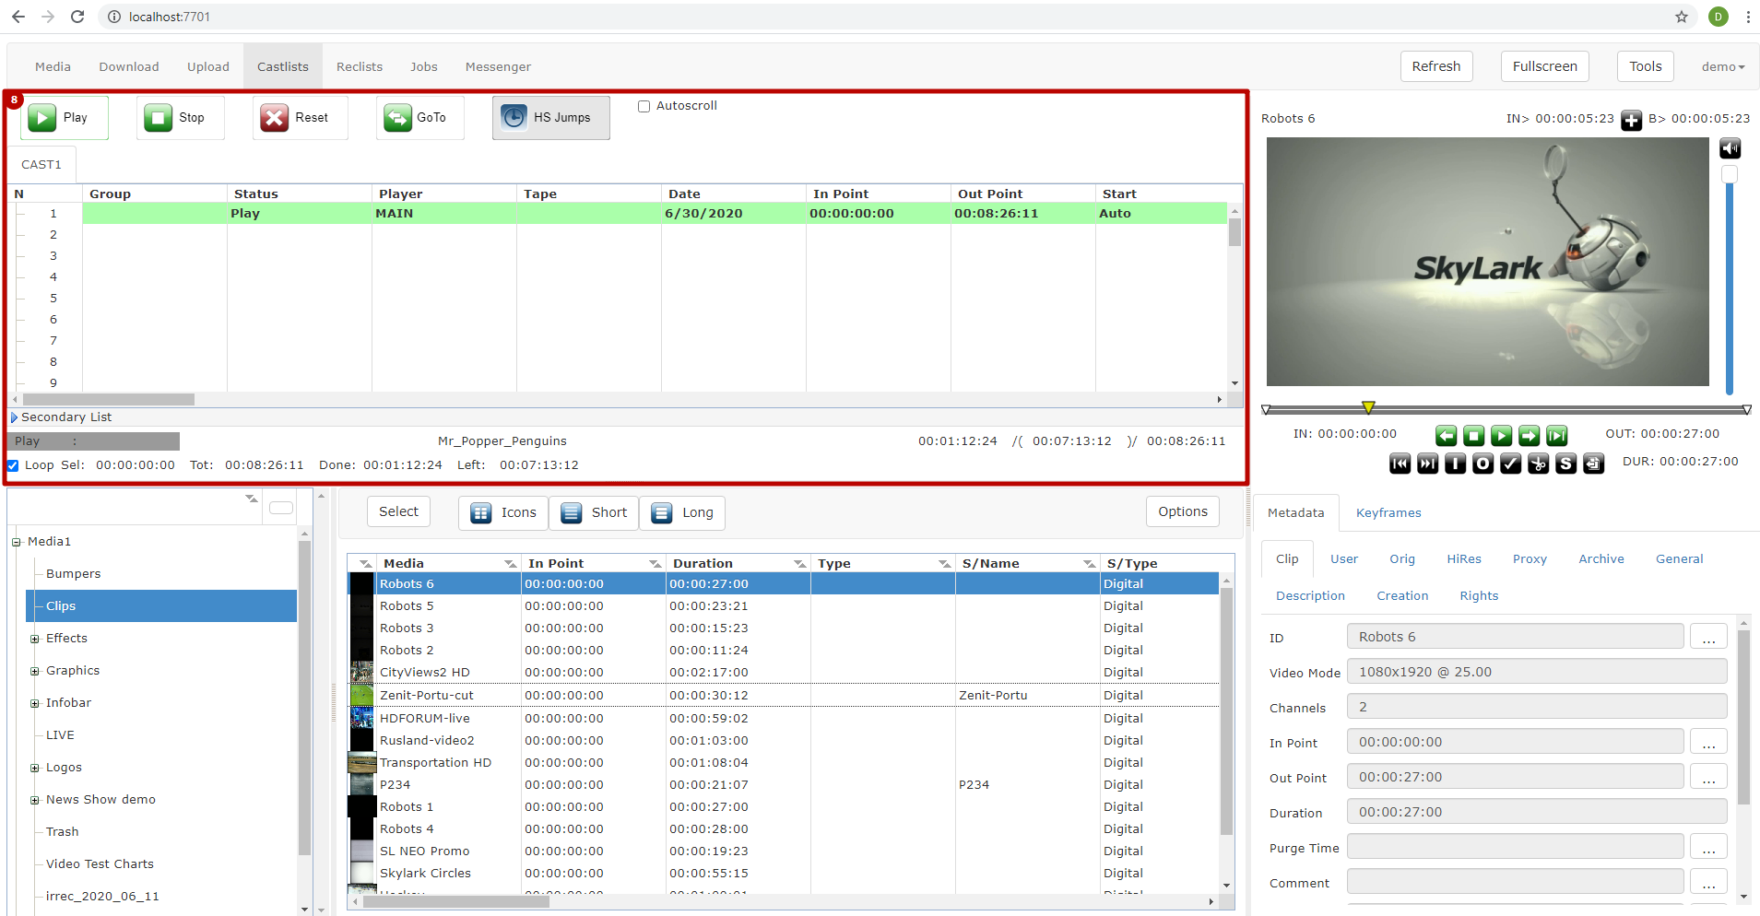
Task: Click the castlist horizontal scrollbar
Action: (x=109, y=400)
